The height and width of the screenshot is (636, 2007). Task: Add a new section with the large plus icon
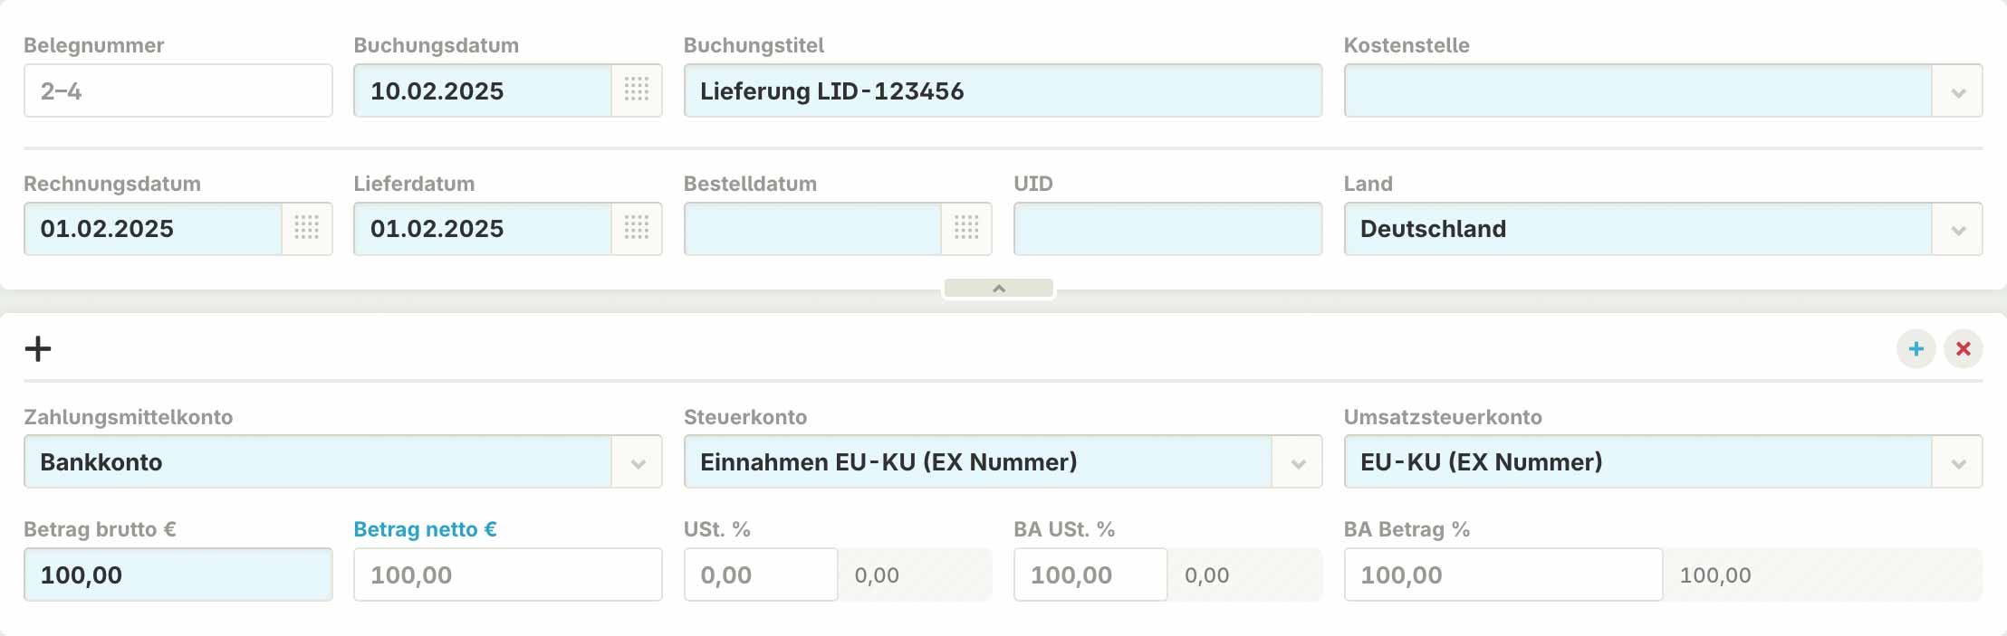click(38, 349)
